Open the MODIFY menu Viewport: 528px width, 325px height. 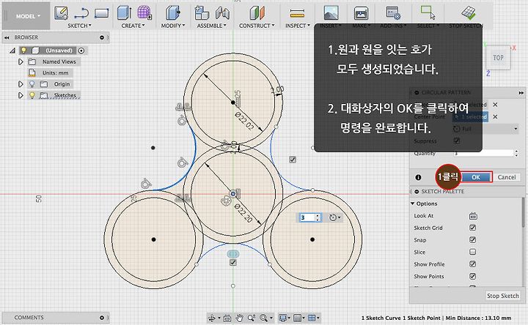coord(173,26)
